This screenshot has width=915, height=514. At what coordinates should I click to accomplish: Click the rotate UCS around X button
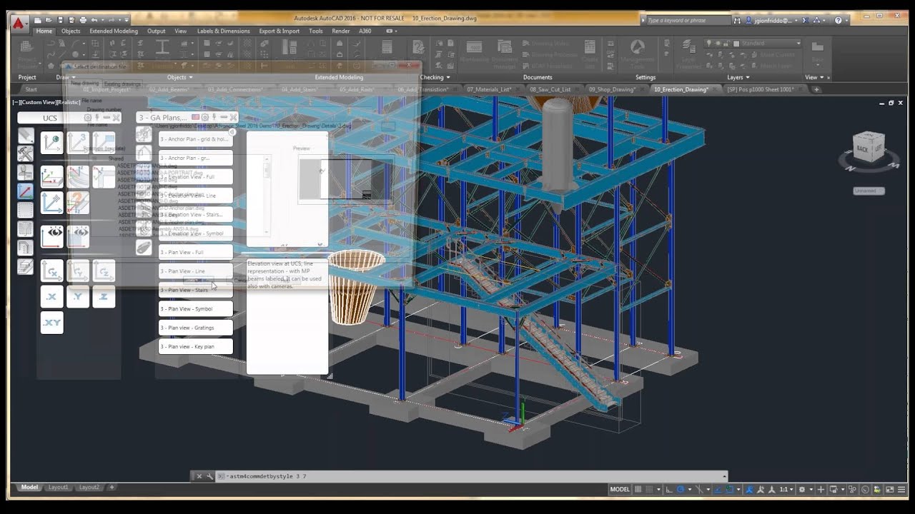(x=51, y=271)
